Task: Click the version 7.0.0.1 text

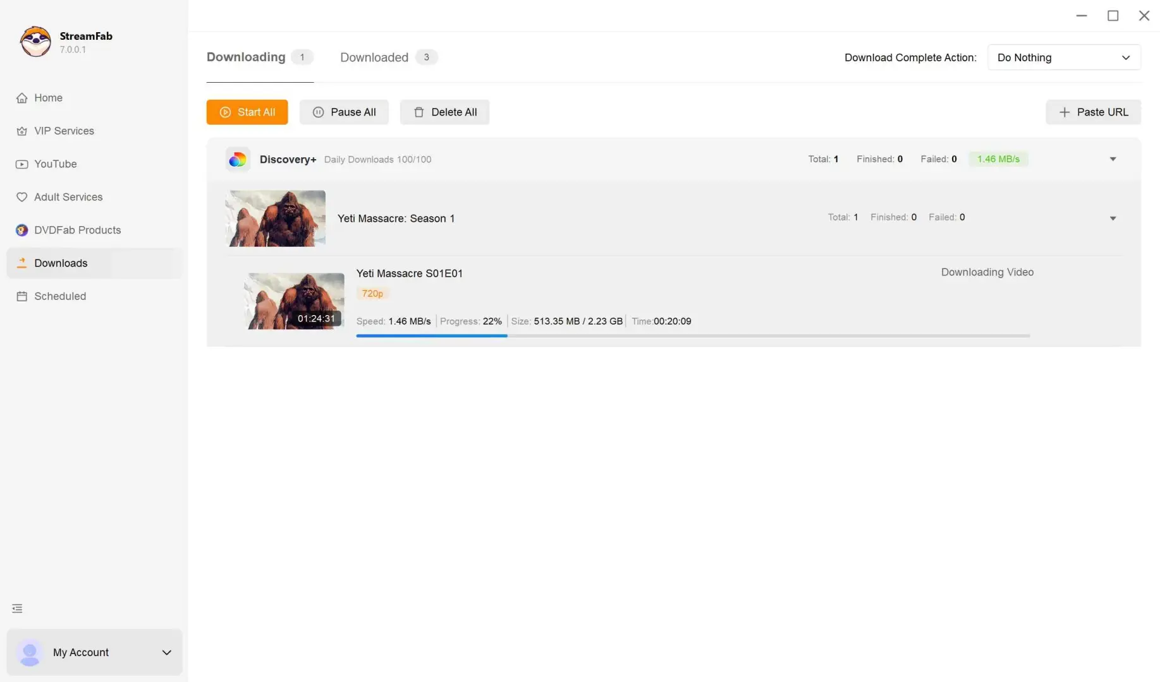Action: [73, 50]
